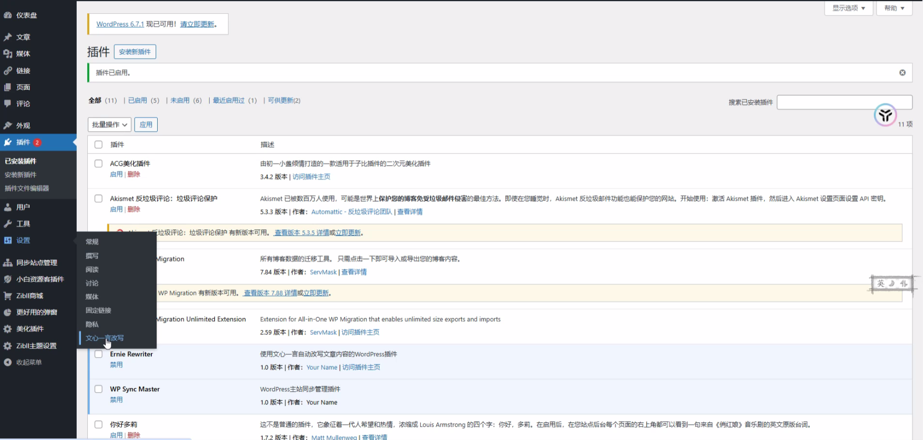Click the Pages (页面) icon in sidebar
The height and width of the screenshot is (440, 923).
click(x=8, y=87)
